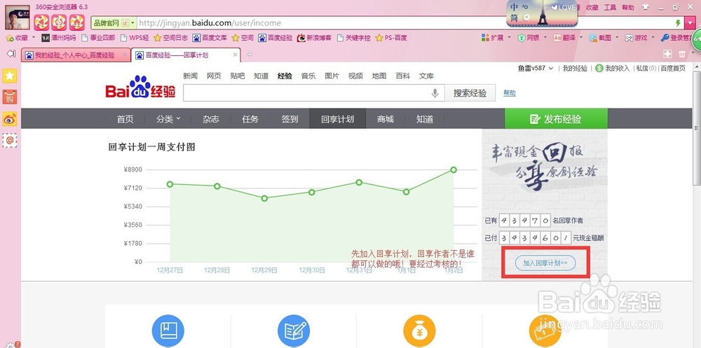Expand the 分类 category nav dropdown
The image size is (701, 348).
[x=168, y=119]
